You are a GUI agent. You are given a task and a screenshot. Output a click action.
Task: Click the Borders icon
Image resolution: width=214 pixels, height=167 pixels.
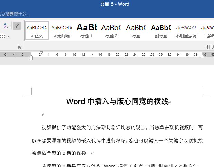coord(2,36)
